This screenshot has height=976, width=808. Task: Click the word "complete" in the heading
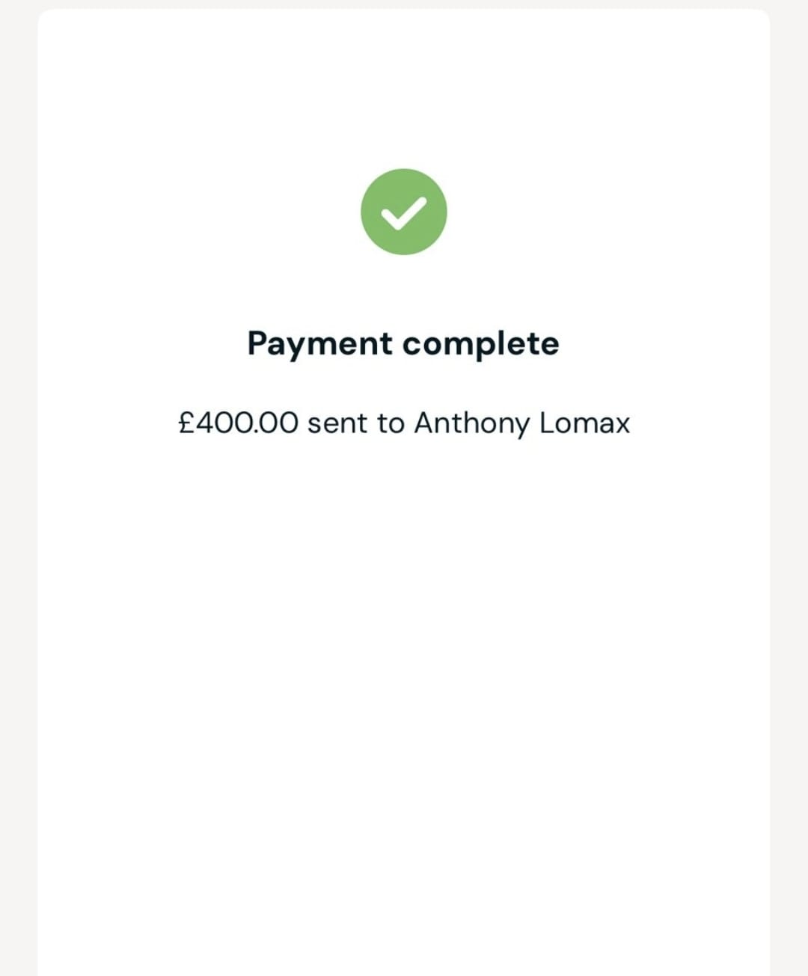pyautogui.click(x=480, y=344)
